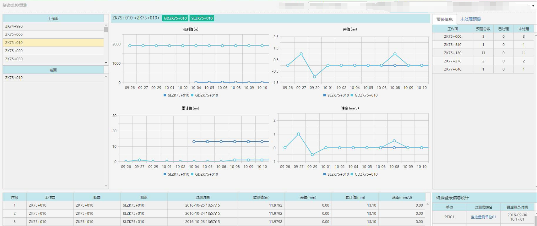Click the 09-29 lowest point in 差值 chart
Screen dimensions: 537x226
pyautogui.click(x=315, y=77)
